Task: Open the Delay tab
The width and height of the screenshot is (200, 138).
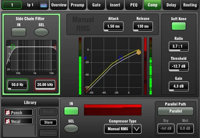Action: click(171, 5)
